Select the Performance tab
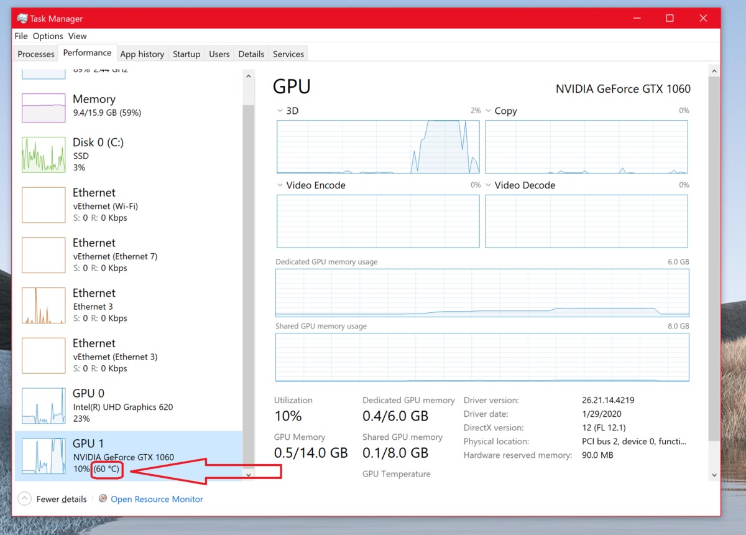Viewport: 746px width, 535px height. (x=87, y=53)
